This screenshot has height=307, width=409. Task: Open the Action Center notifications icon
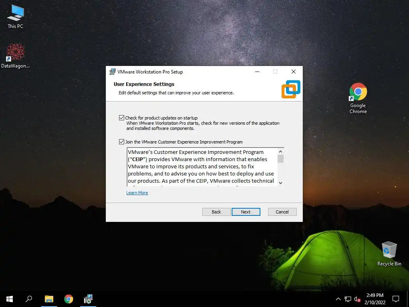coord(396,299)
